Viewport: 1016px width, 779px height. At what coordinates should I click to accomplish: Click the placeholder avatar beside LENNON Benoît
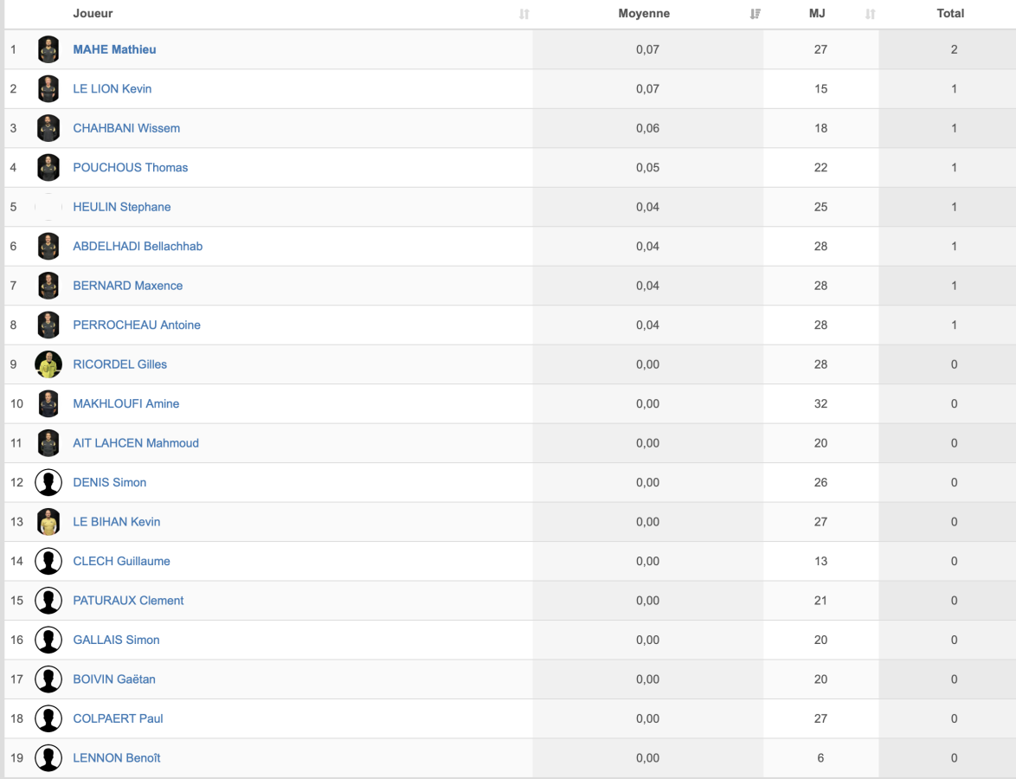click(x=48, y=757)
